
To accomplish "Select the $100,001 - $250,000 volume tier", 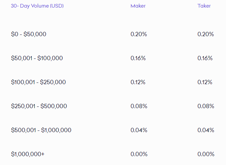I will [38, 82].
